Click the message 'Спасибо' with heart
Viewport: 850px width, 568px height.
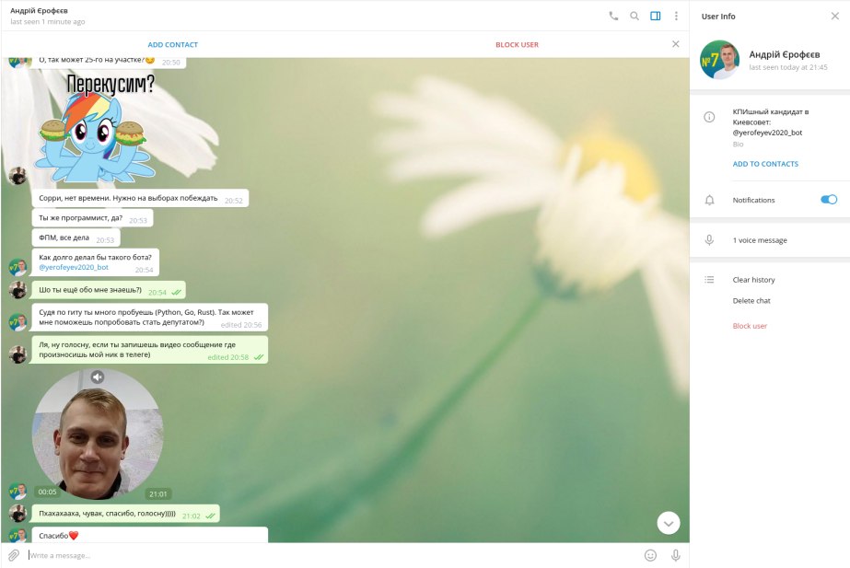pos(149,535)
